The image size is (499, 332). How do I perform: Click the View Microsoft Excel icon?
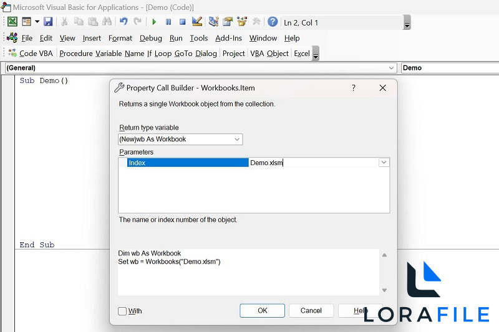12,22
